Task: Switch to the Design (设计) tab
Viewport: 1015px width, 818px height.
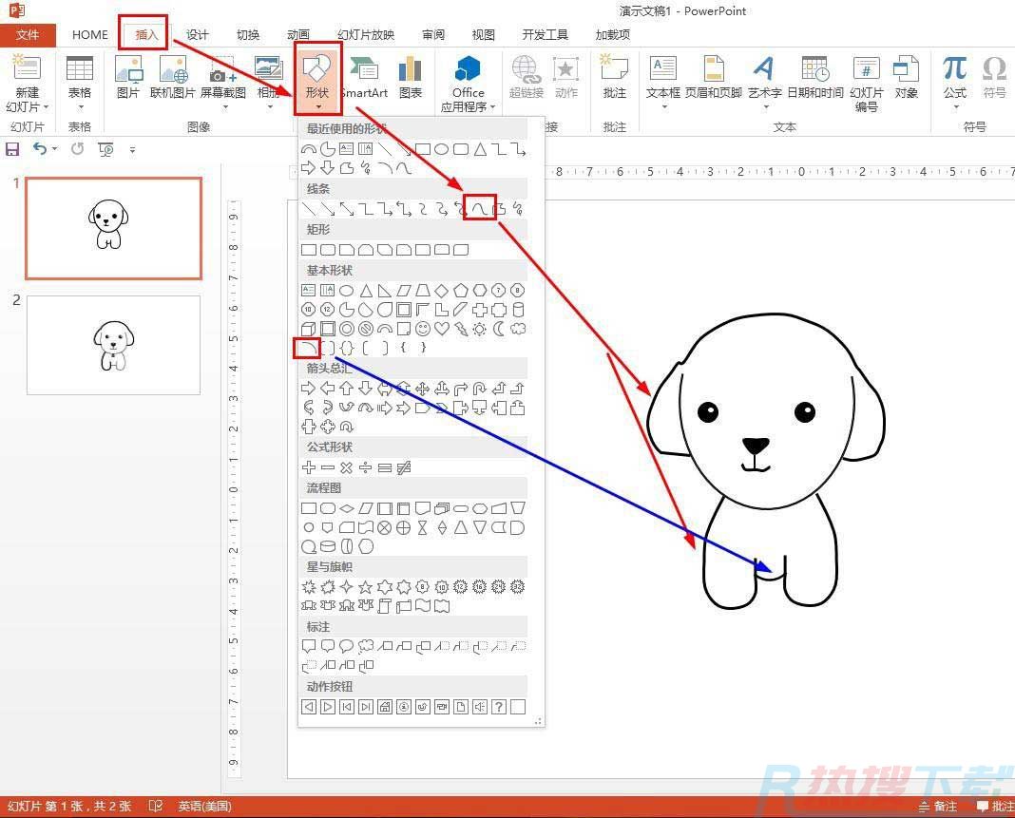Action: (197, 35)
